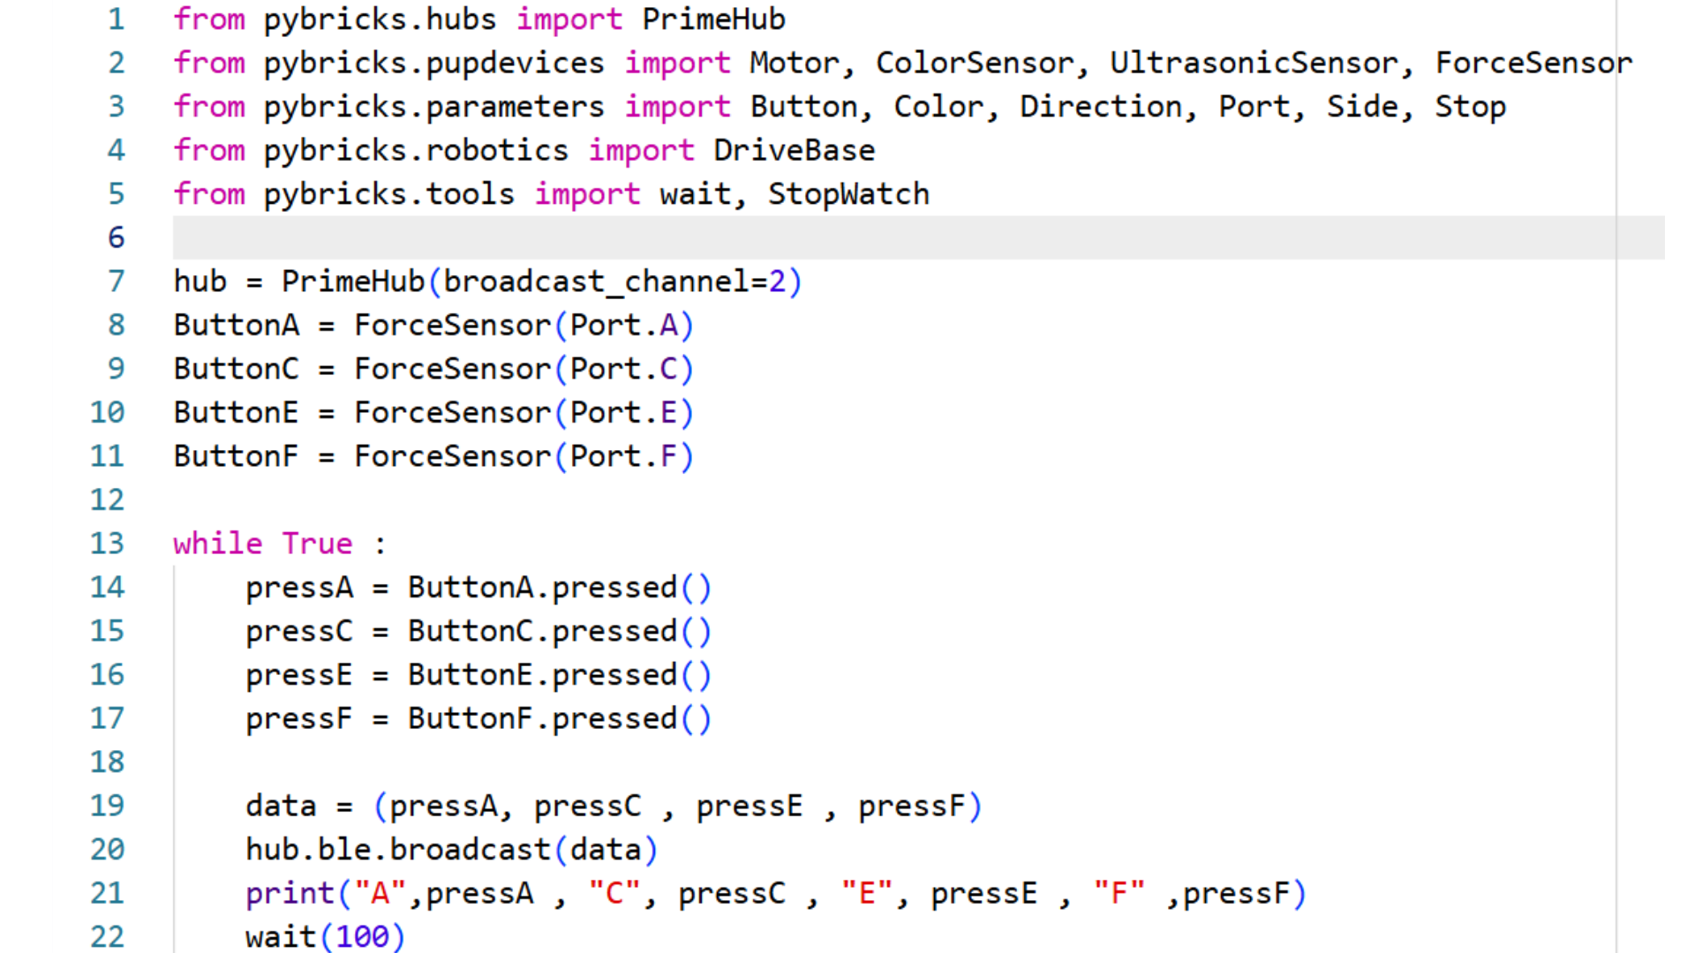Click the 'pressC' variable on line 15
The image size is (1695, 953).
click(298, 631)
